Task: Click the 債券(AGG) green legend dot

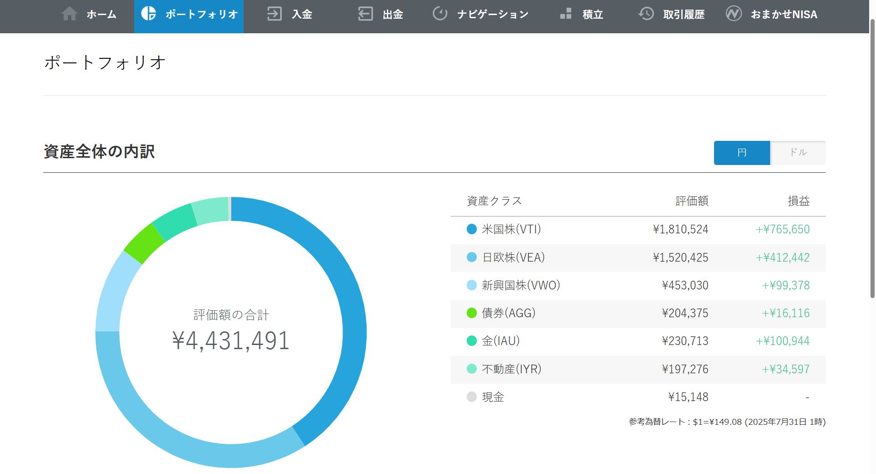Action: coord(472,313)
